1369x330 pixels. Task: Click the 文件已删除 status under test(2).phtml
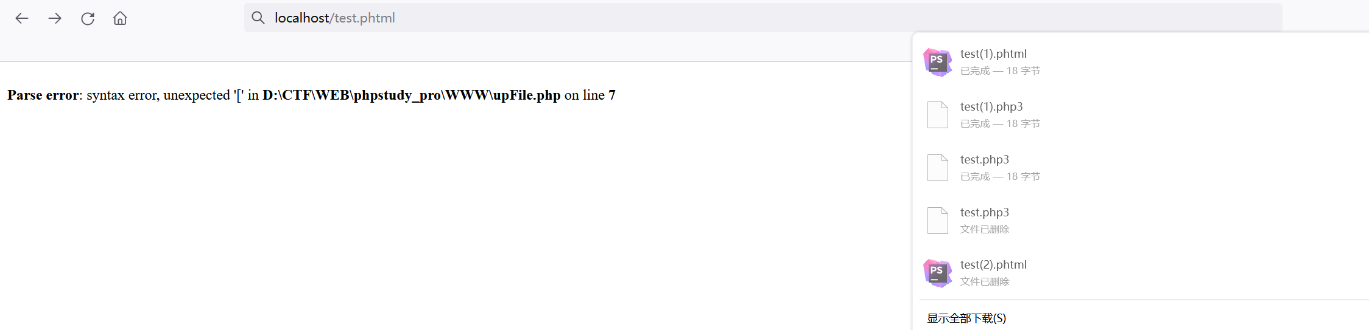coord(985,281)
